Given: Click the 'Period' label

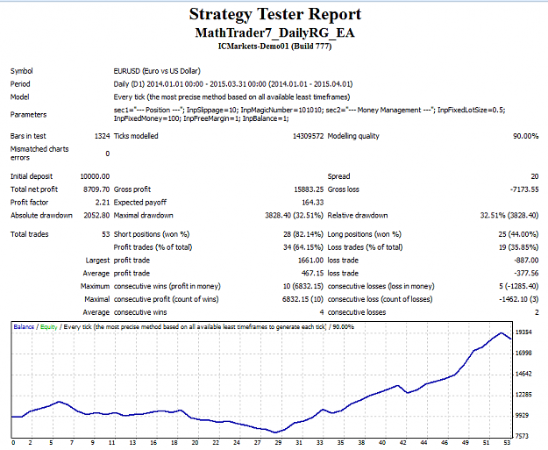Looking at the screenshot, I should (20, 84).
